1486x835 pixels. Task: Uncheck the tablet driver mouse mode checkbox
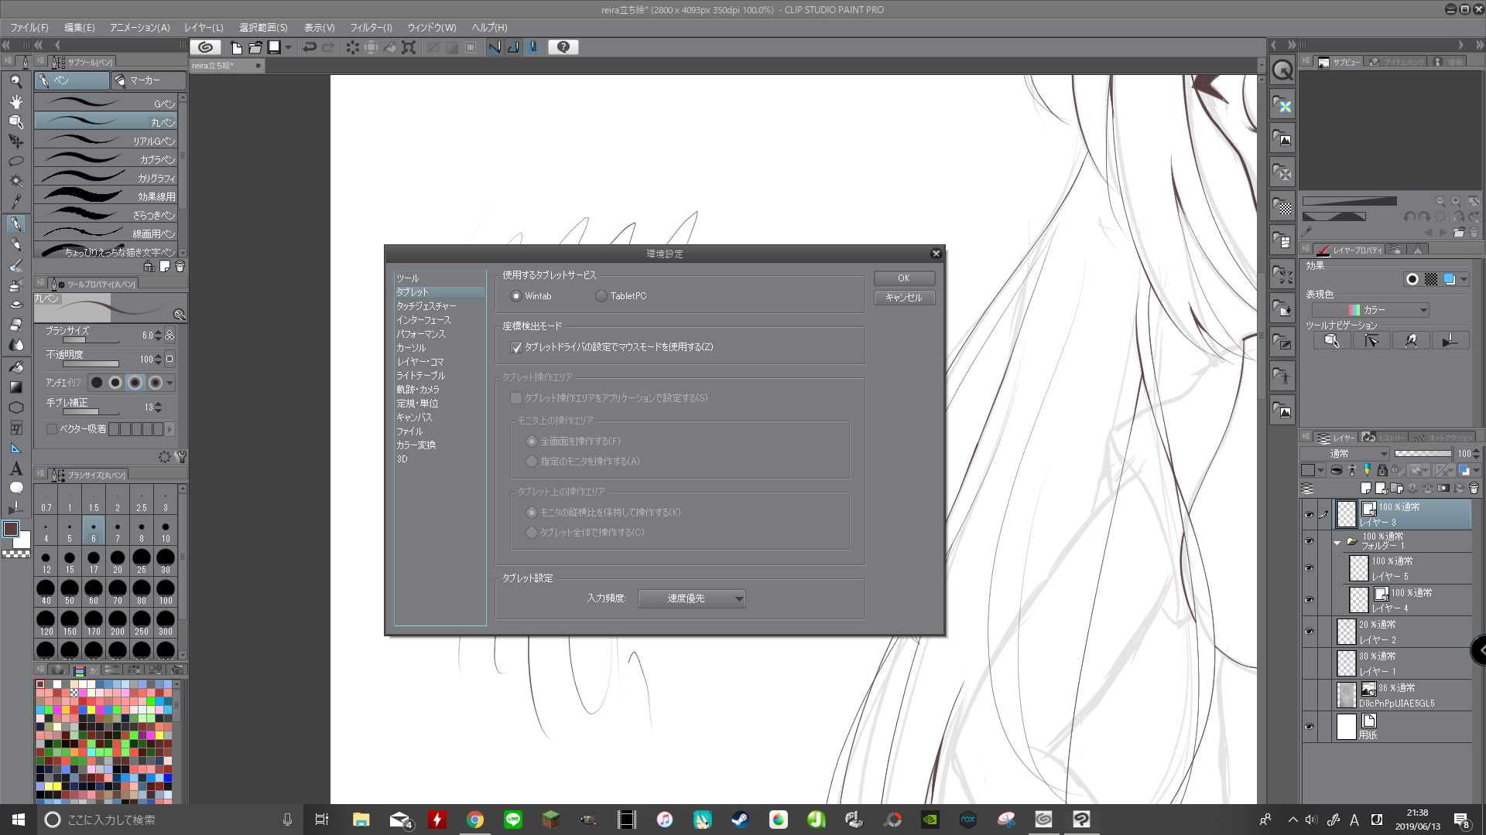point(516,347)
